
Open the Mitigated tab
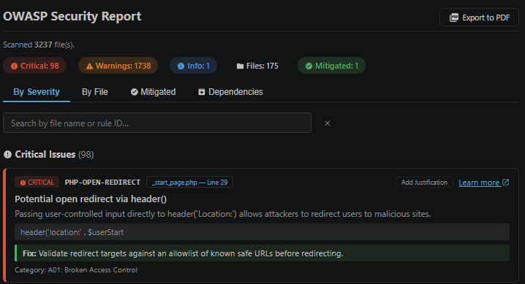coord(153,92)
